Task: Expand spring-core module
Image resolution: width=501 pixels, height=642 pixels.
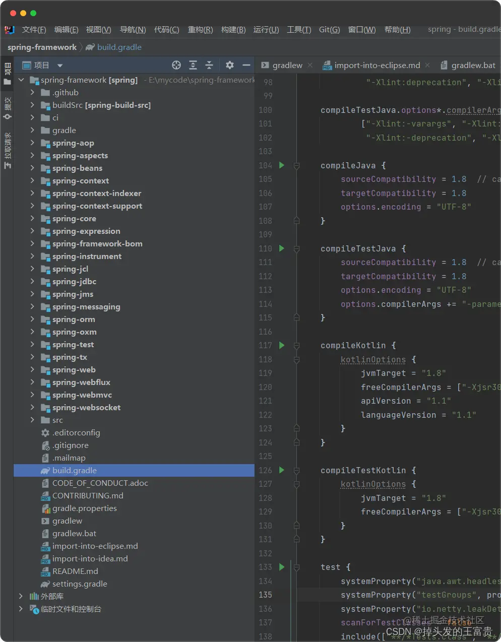Action: click(32, 218)
